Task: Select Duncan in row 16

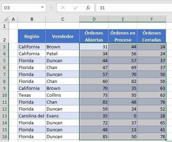Action: click(63, 136)
